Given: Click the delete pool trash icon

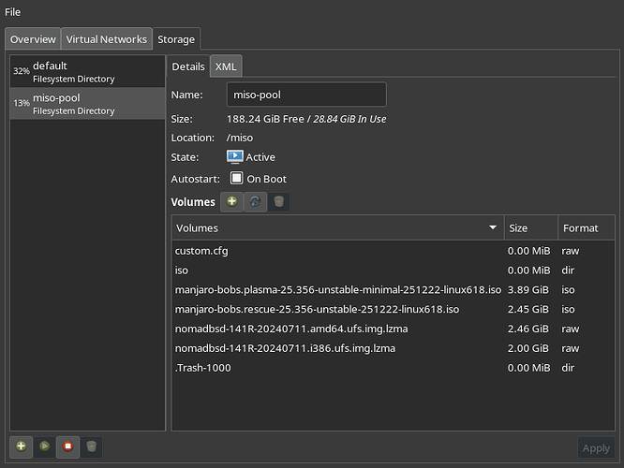Looking at the screenshot, I should pos(91,446).
